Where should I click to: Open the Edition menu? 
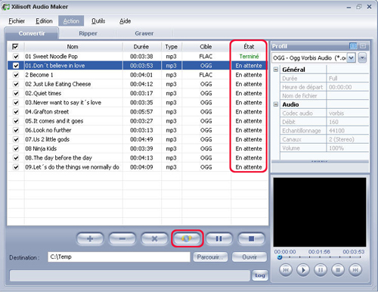44,21
